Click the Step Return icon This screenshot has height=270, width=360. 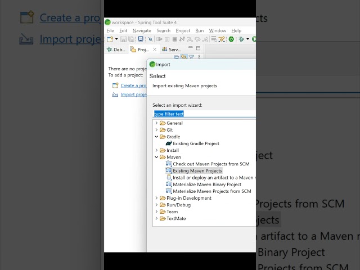coord(205,39)
